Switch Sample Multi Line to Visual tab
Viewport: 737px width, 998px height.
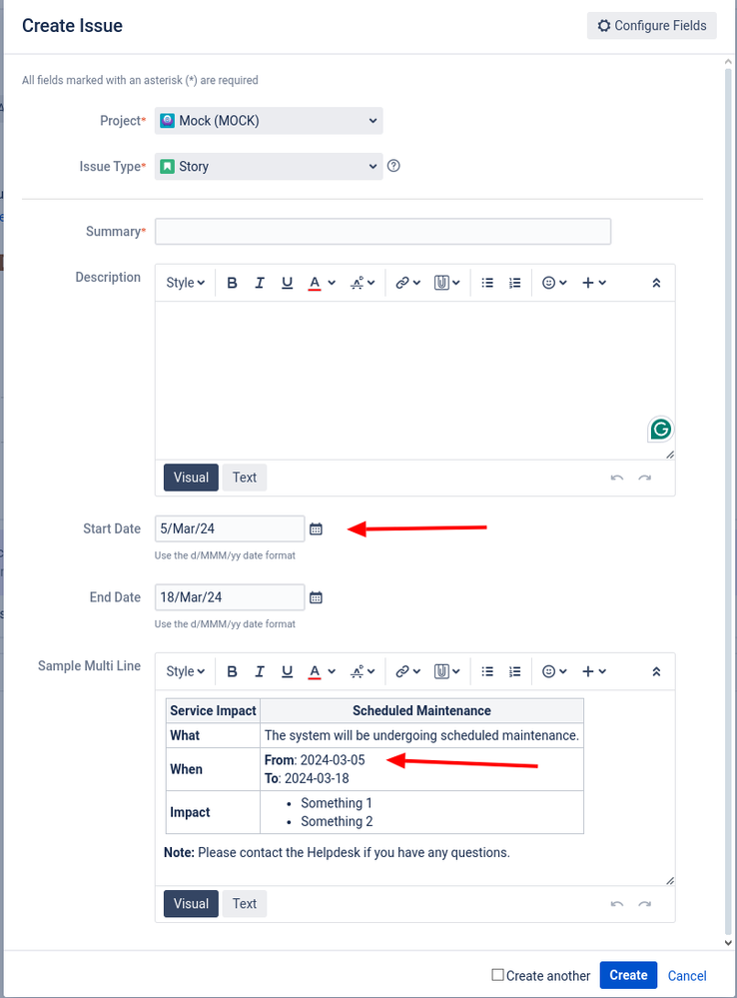(x=191, y=904)
